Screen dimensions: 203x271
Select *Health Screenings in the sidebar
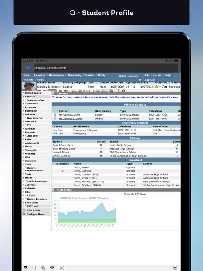coord(36,181)
